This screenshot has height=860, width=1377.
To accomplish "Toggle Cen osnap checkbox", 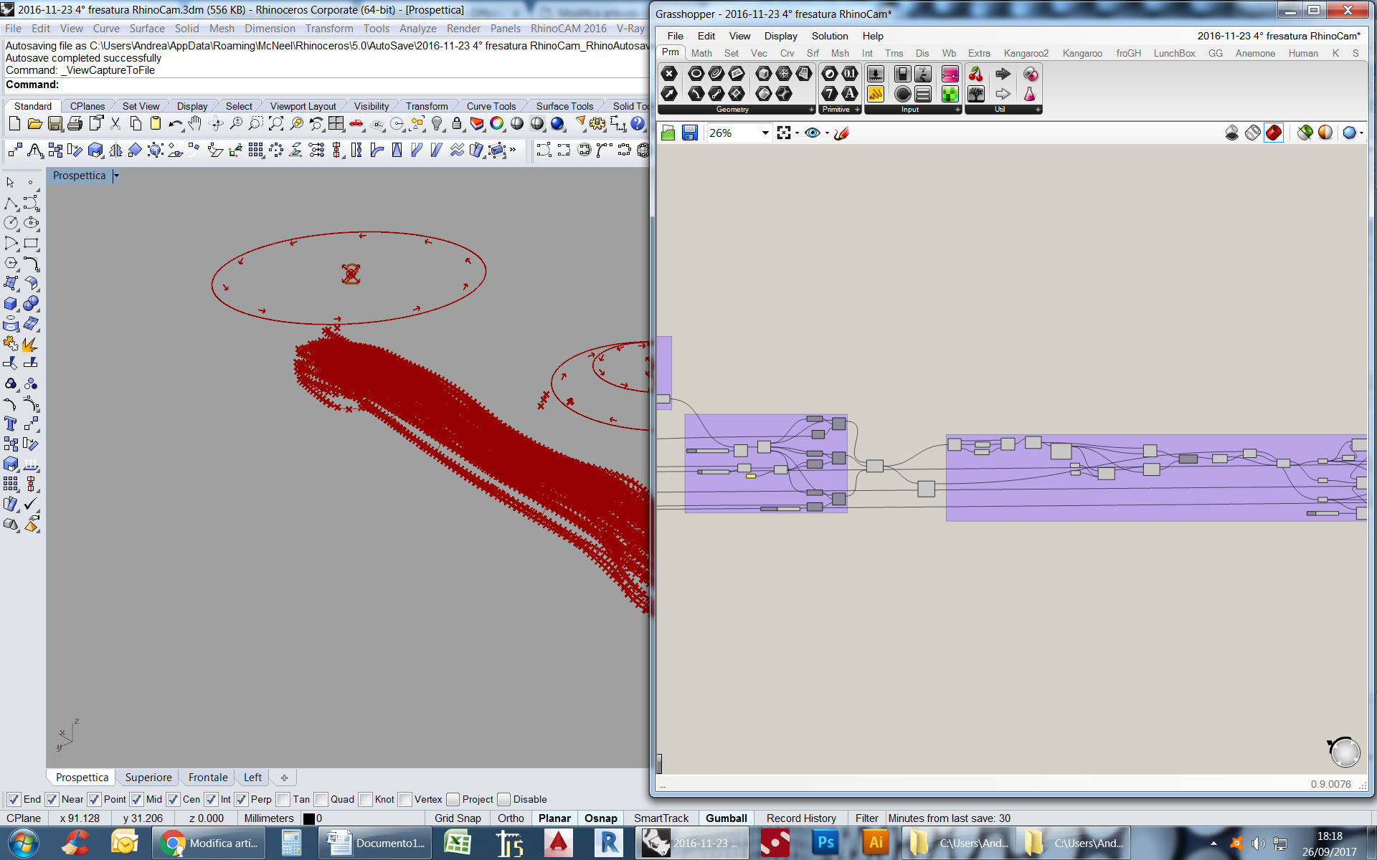I will pyautogui.click(x=173, y=799).
